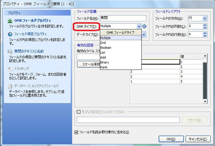Viewport: 215px width, 146px height.
Task: Select Binary in the OMR type list
Action: pos(121,63)
